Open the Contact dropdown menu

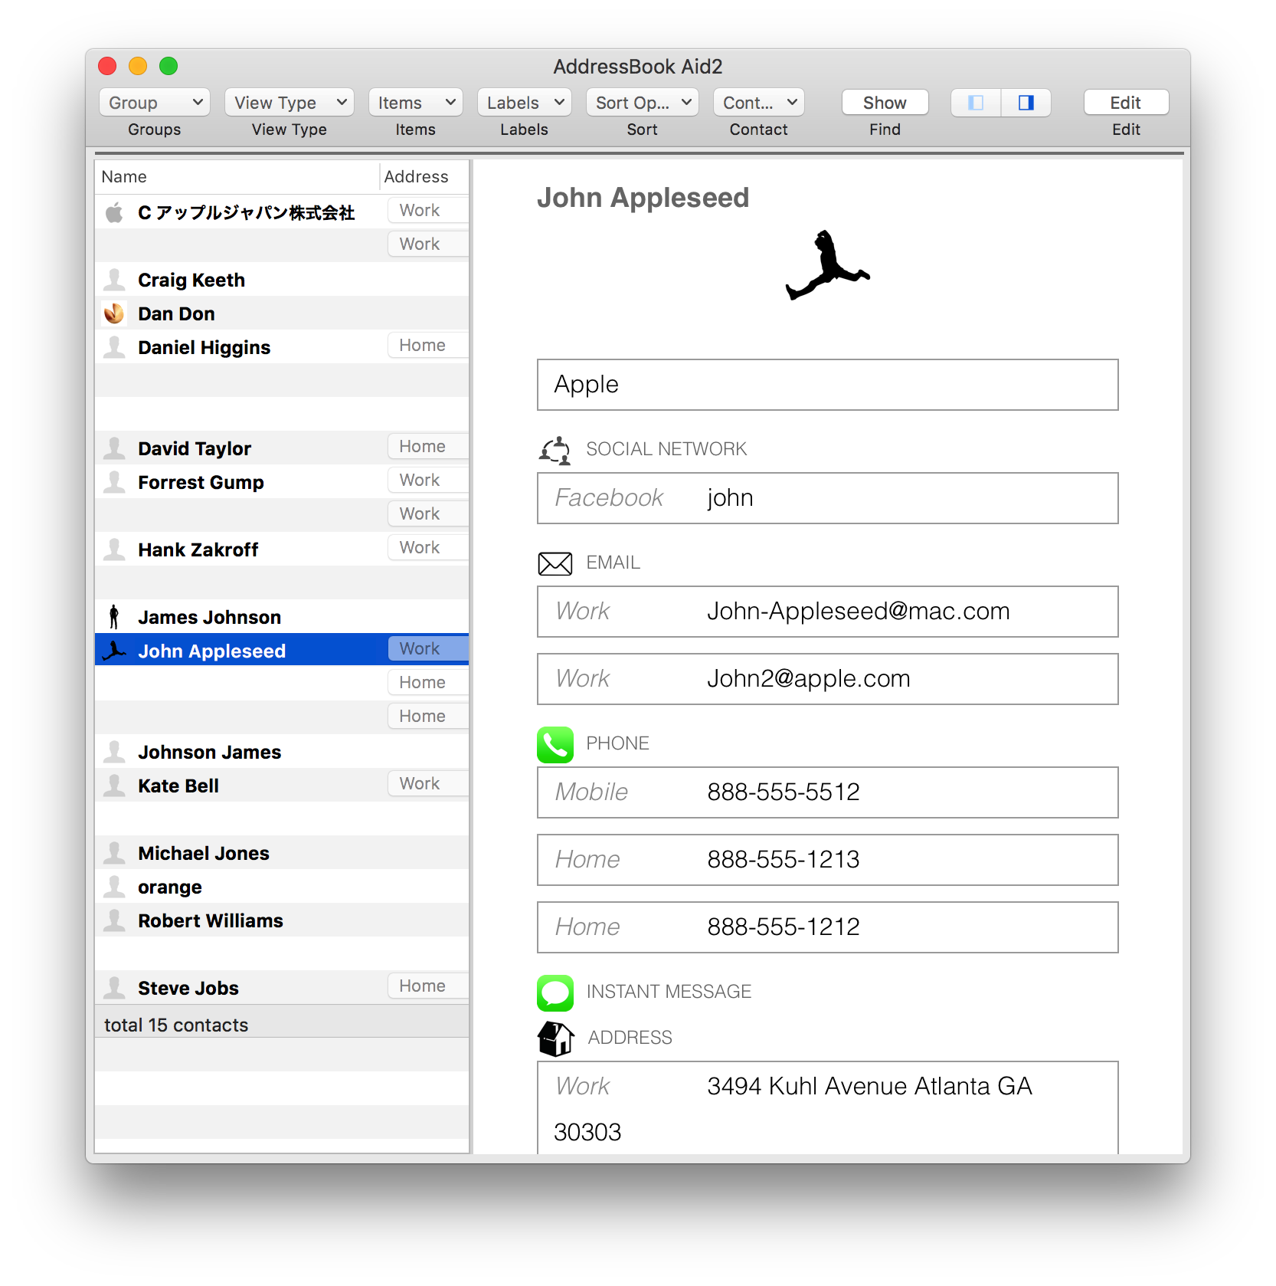pos(758,103)
